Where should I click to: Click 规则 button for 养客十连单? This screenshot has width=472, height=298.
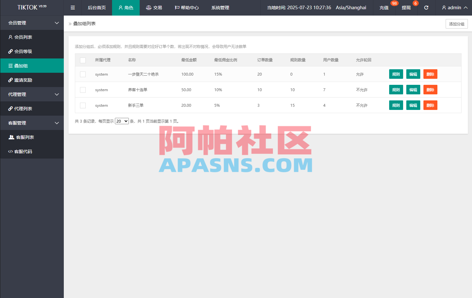point(396,90)
